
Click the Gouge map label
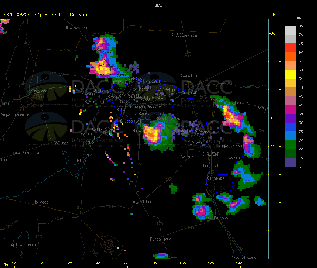(x=154, y=106)
